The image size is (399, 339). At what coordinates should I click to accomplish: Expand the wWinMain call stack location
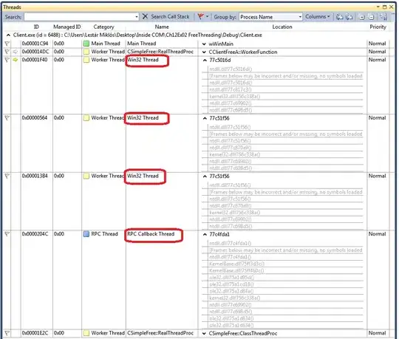coord(204,44)
